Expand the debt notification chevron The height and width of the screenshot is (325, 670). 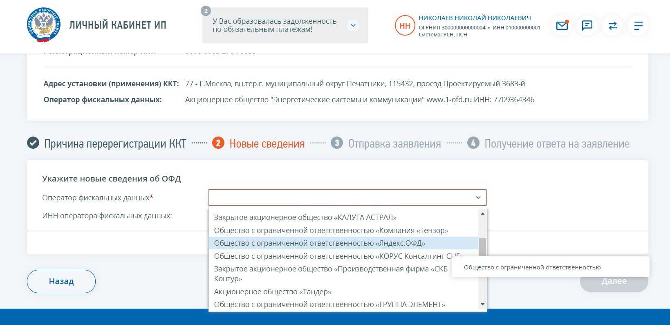pyautogui.click(x=353, y=25)
